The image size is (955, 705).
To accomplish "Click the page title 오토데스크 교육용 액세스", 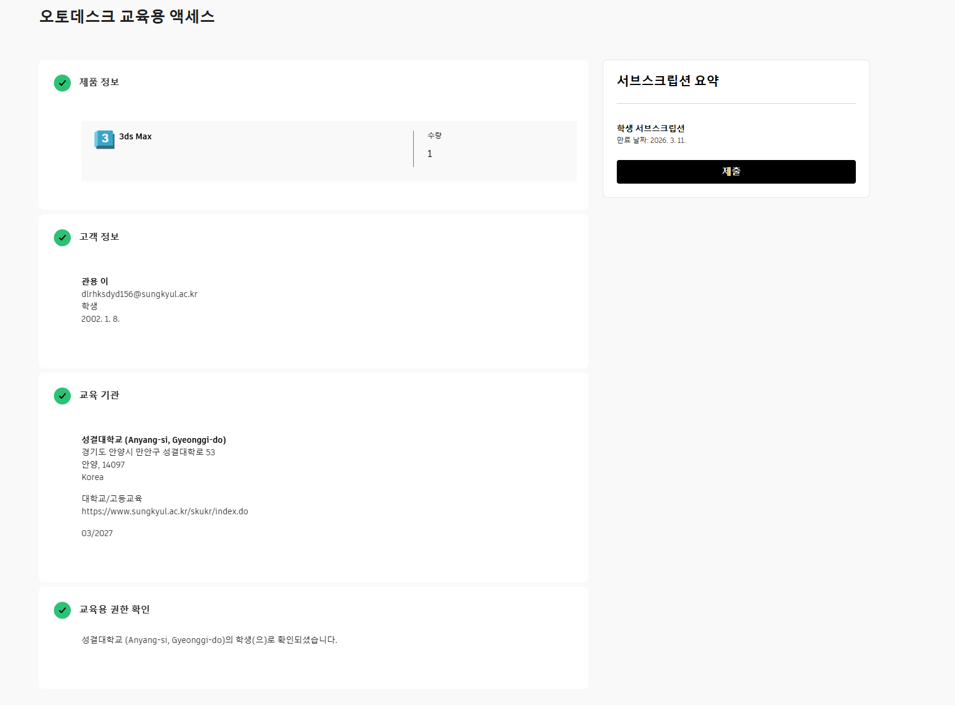I will click(127, 17).
